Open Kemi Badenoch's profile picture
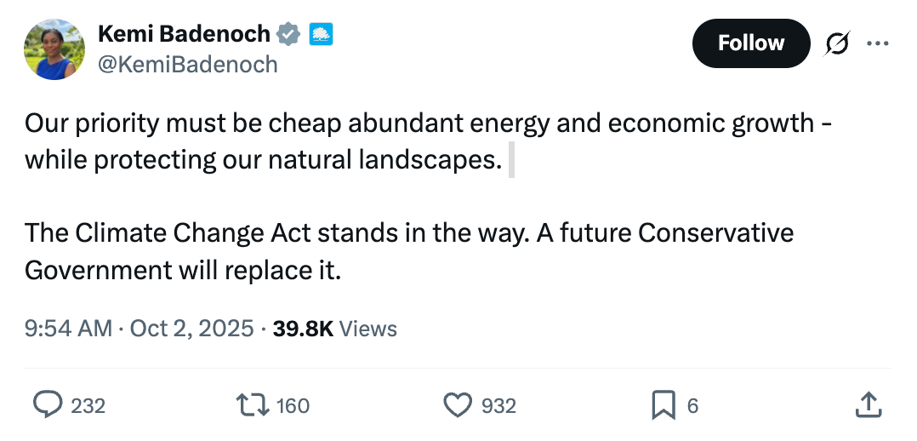917x441 pixels. click(x=54, y=49)
